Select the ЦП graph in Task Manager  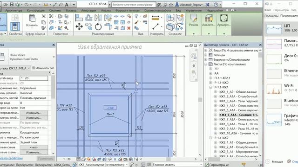click(x=274, y=29)
